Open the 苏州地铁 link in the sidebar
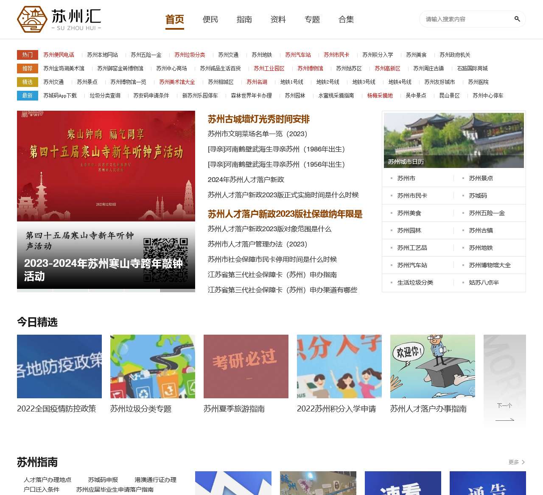Screen dimensions: 543x495 (x=480, y=248)
